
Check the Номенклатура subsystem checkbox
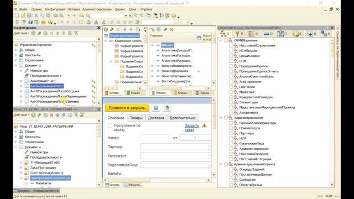[x=231, y=128]
